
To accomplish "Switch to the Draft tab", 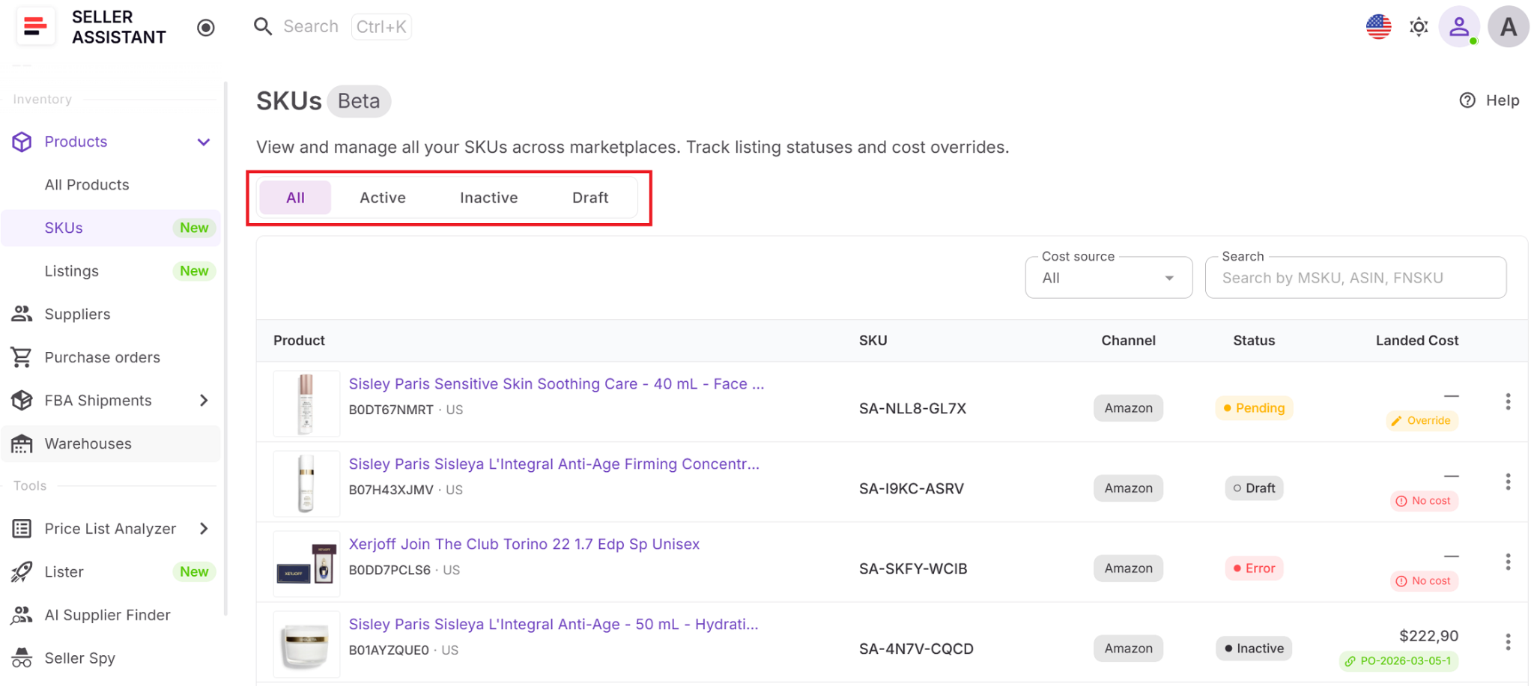I will pos(590,198).
